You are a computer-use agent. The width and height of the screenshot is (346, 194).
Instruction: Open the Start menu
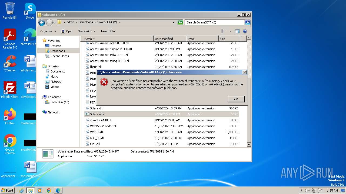(x=7, y=190)
